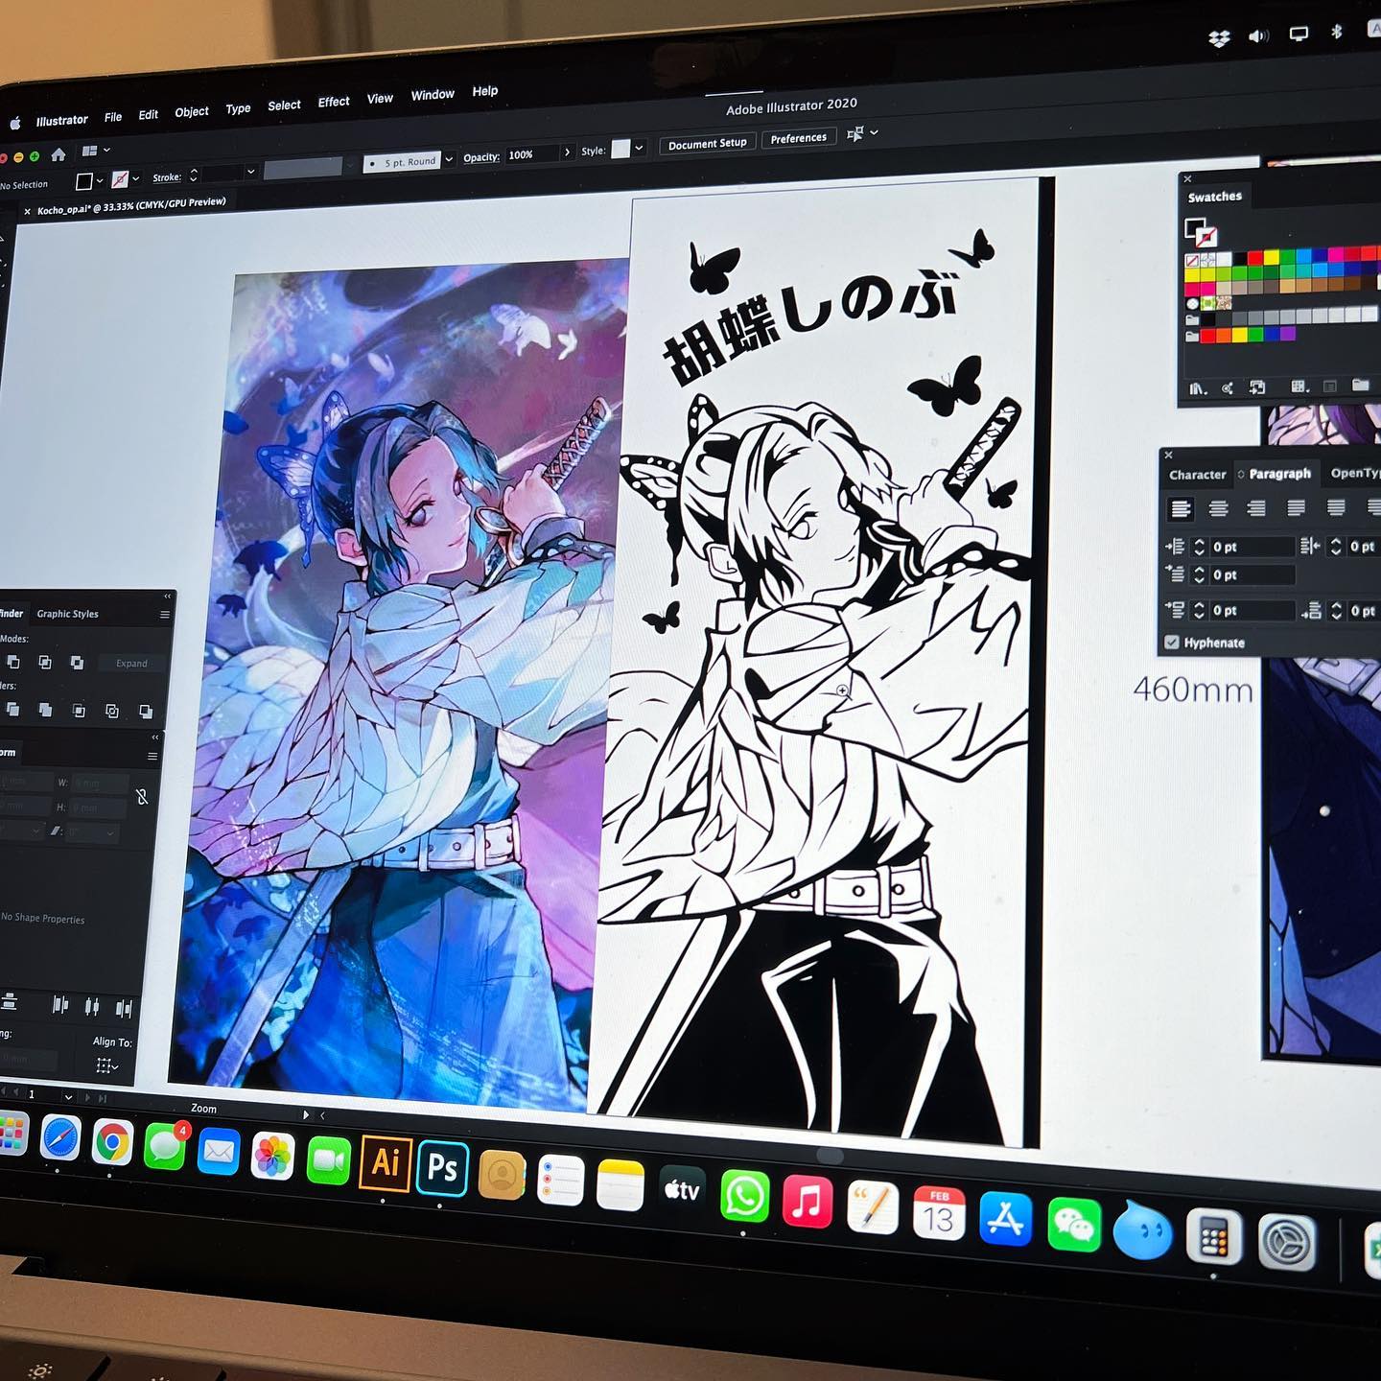Click the Pathfinder Intersect shape mode icon
This screenshot has width=1381, height=1381.
pyautogui.click(x=45, y=662)
